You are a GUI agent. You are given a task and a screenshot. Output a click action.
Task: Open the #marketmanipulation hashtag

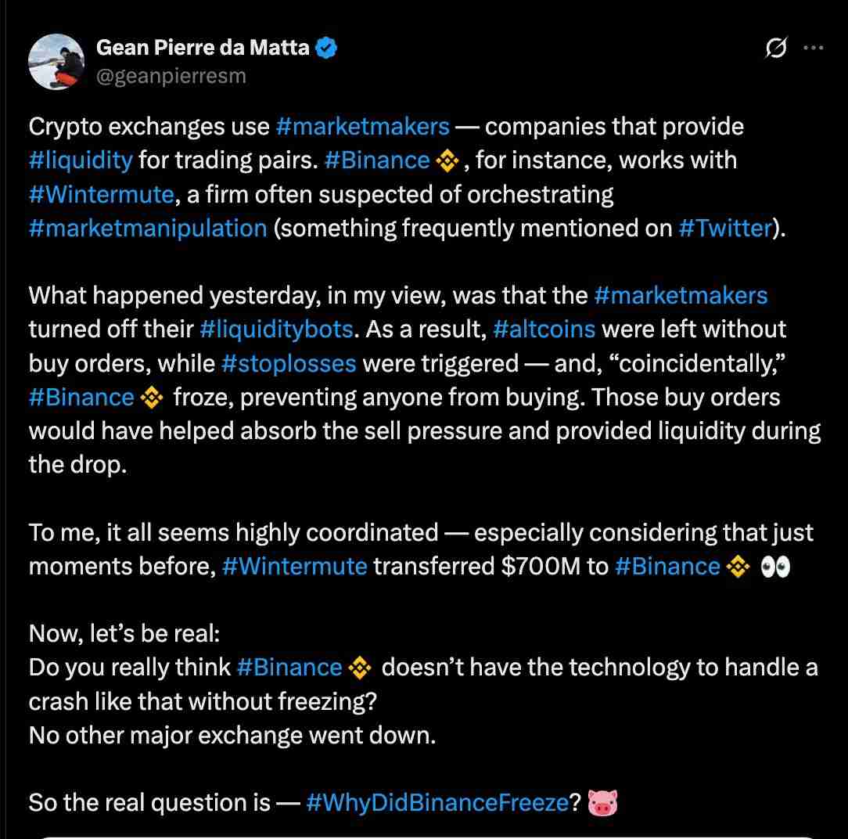tap(146, 228)
